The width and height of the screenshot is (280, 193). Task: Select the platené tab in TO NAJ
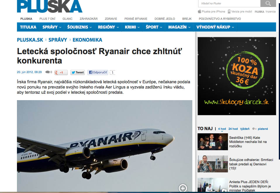point(263,129)
